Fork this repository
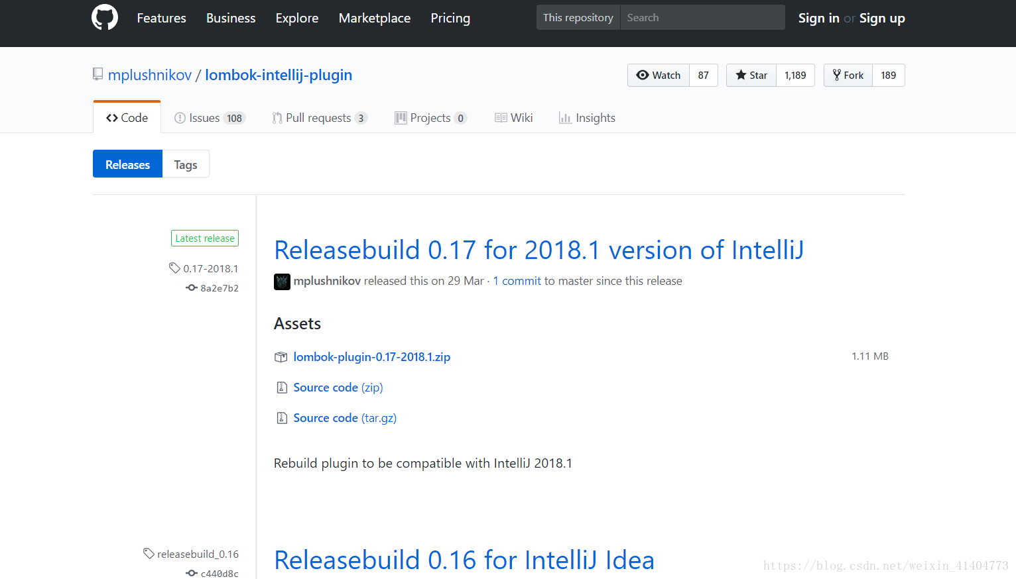This screenshot has height=579, width=1016. pyautogui.click(x=848, y=75)
